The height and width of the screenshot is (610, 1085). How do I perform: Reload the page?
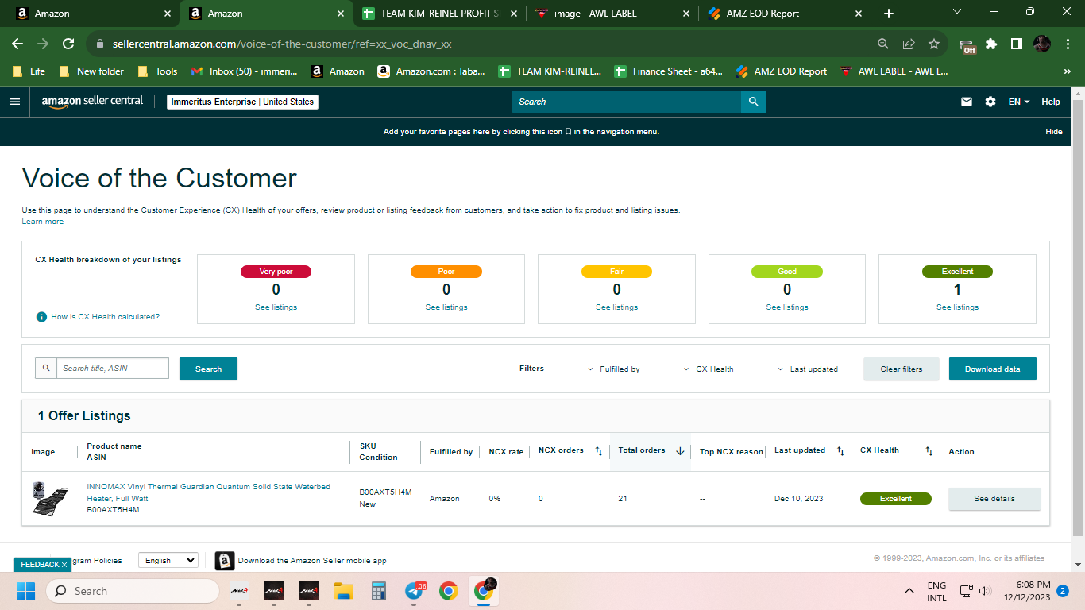[x=68, y=44]
